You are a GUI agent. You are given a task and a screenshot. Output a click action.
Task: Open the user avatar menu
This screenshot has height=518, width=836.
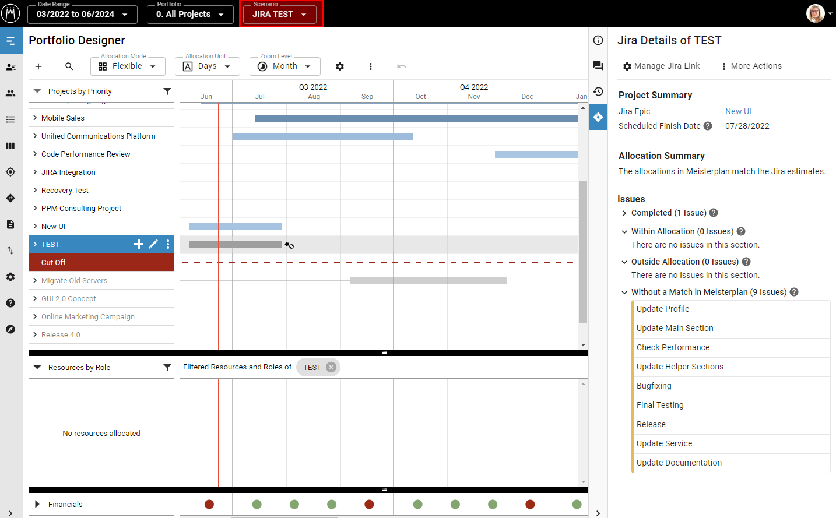coord(819,13)
